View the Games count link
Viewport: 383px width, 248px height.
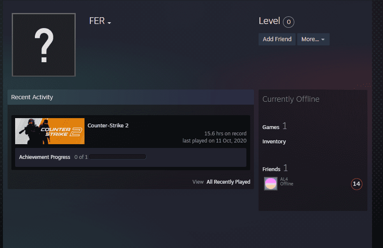(271, 127)
